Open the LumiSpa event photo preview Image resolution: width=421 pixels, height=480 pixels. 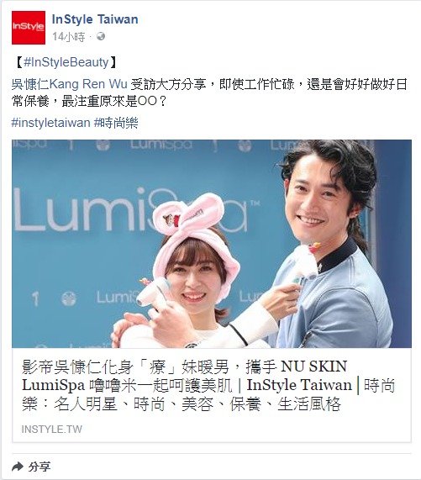(x=212, y=244)
